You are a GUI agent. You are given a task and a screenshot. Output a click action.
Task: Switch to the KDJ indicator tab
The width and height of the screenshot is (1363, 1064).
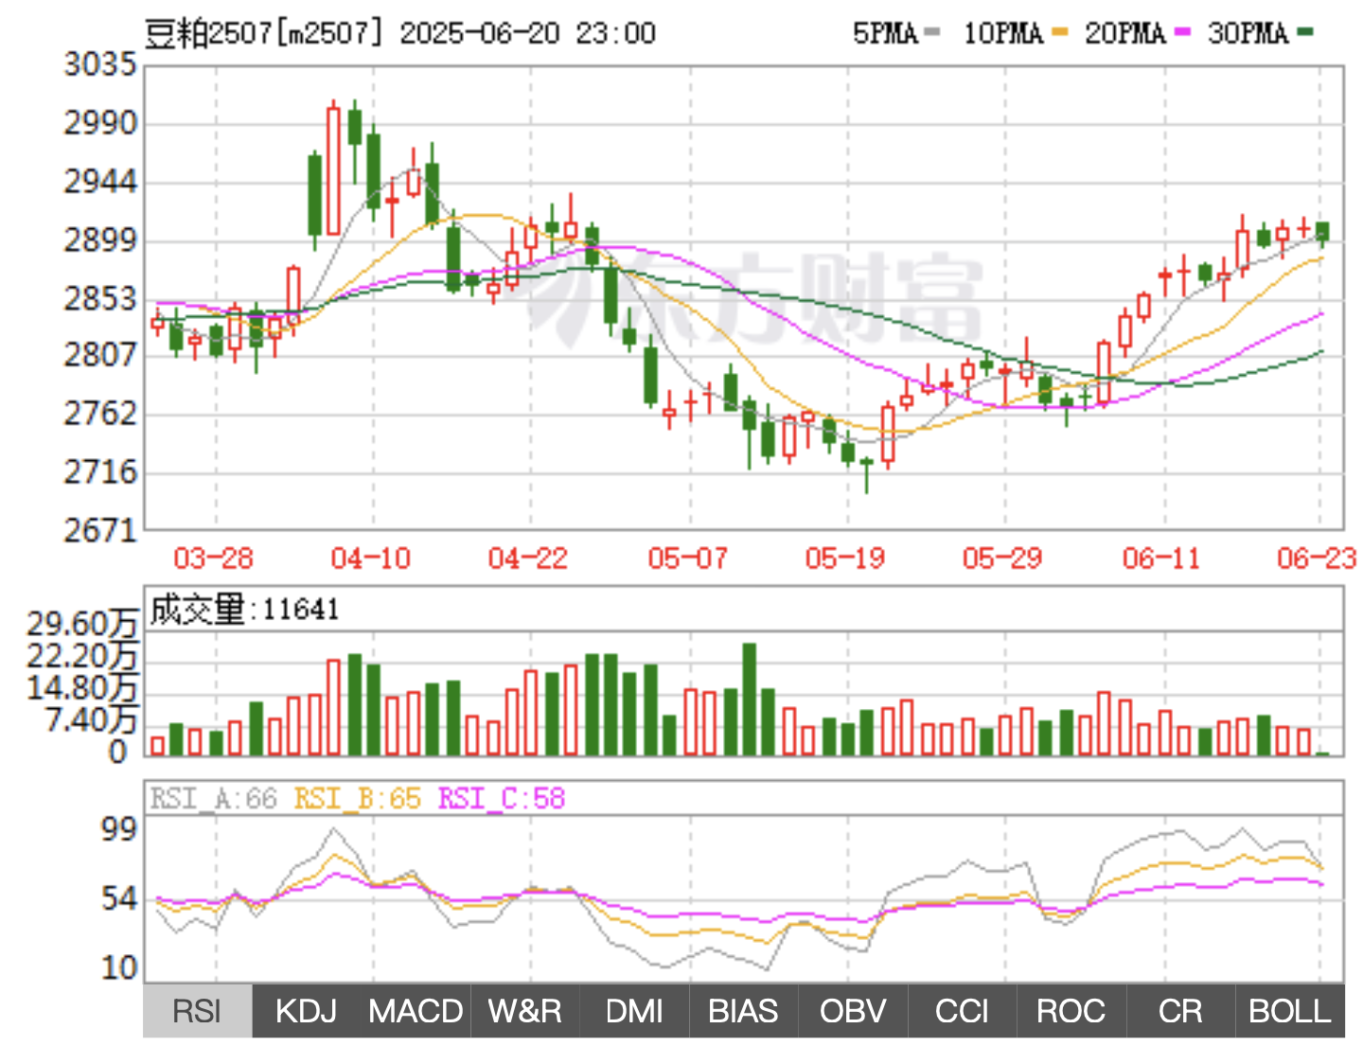(307, 1011)
